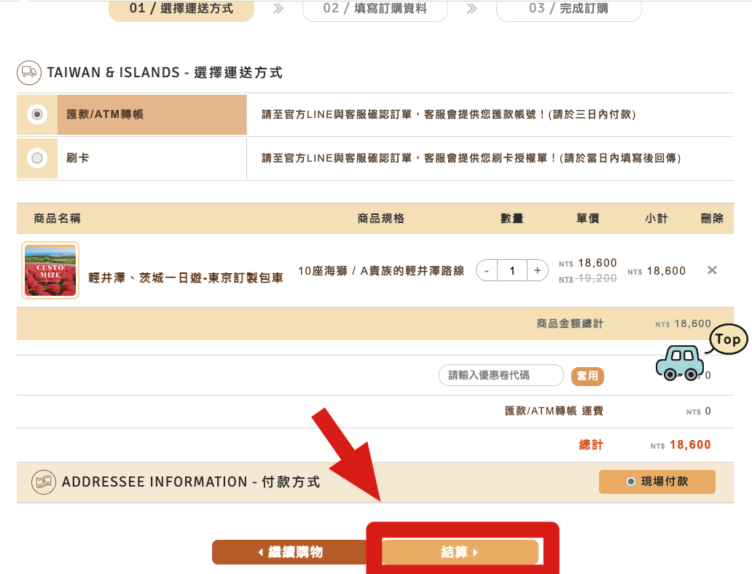
Task: Click the product name 輕井澤、茨城一日遊 link
Action: click(x=186, y=278)
